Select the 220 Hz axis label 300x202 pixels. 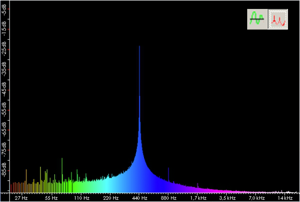[111, 198]
